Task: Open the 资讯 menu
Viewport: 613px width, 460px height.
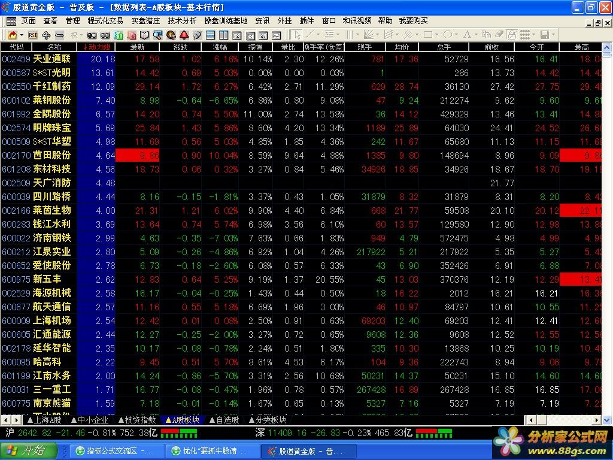Action: (262, 21)
